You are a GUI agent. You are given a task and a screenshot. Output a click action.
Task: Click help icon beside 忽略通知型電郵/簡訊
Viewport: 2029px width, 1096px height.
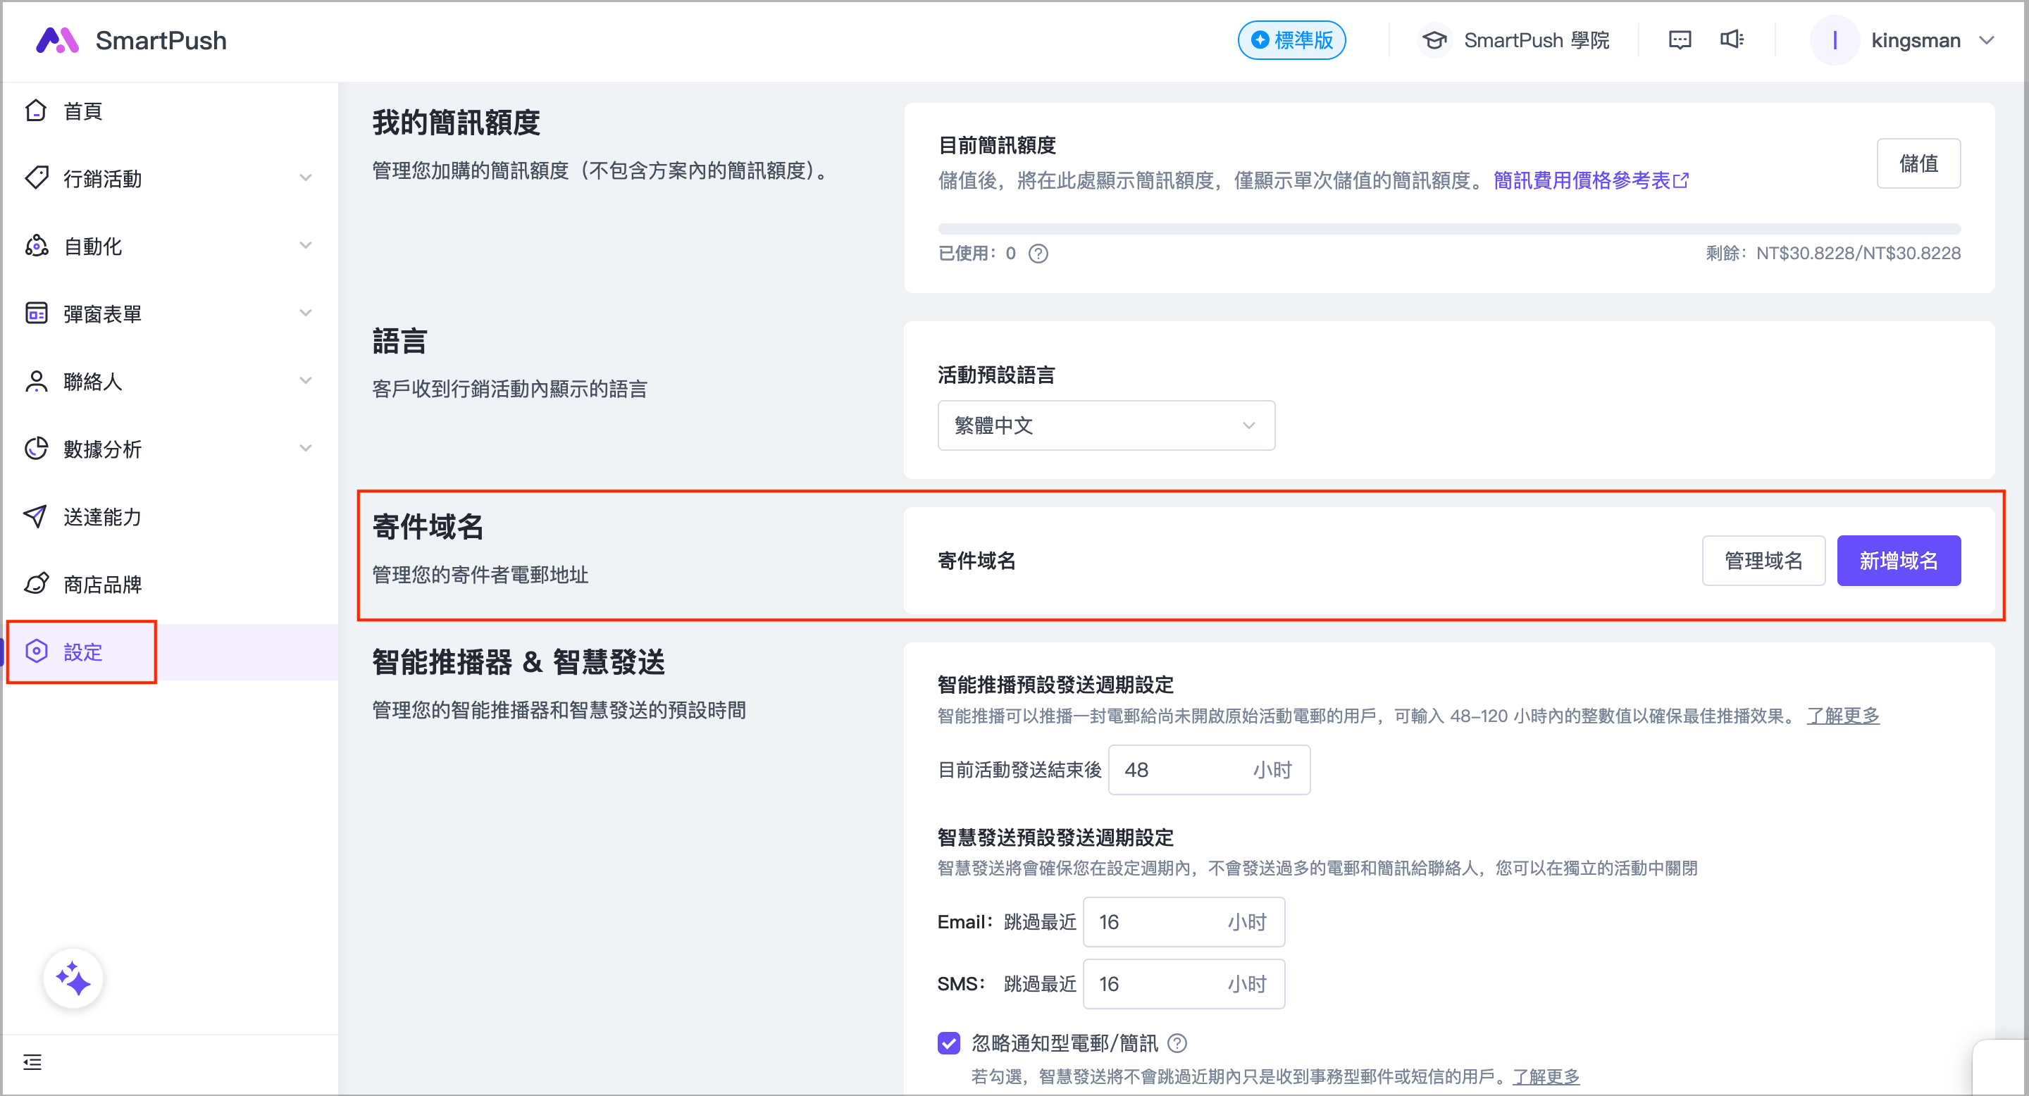[1177, 1043]
